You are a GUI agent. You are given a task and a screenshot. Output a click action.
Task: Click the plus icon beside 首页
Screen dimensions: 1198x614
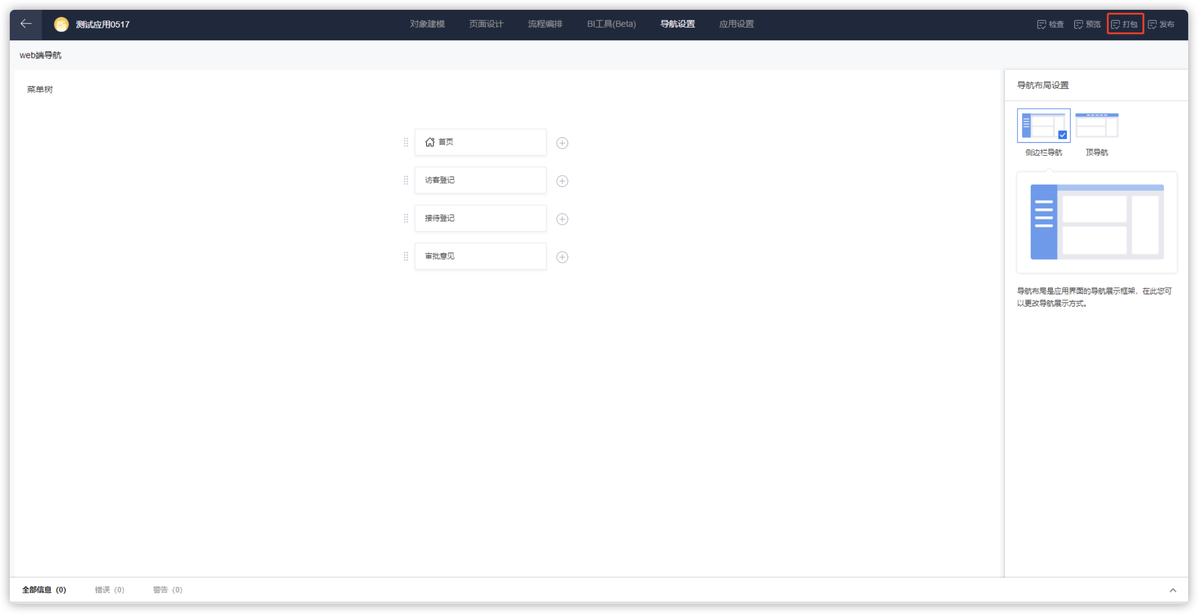click(562, 143)
